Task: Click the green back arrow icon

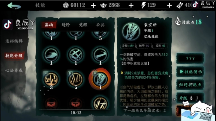Action: [14, 6]
